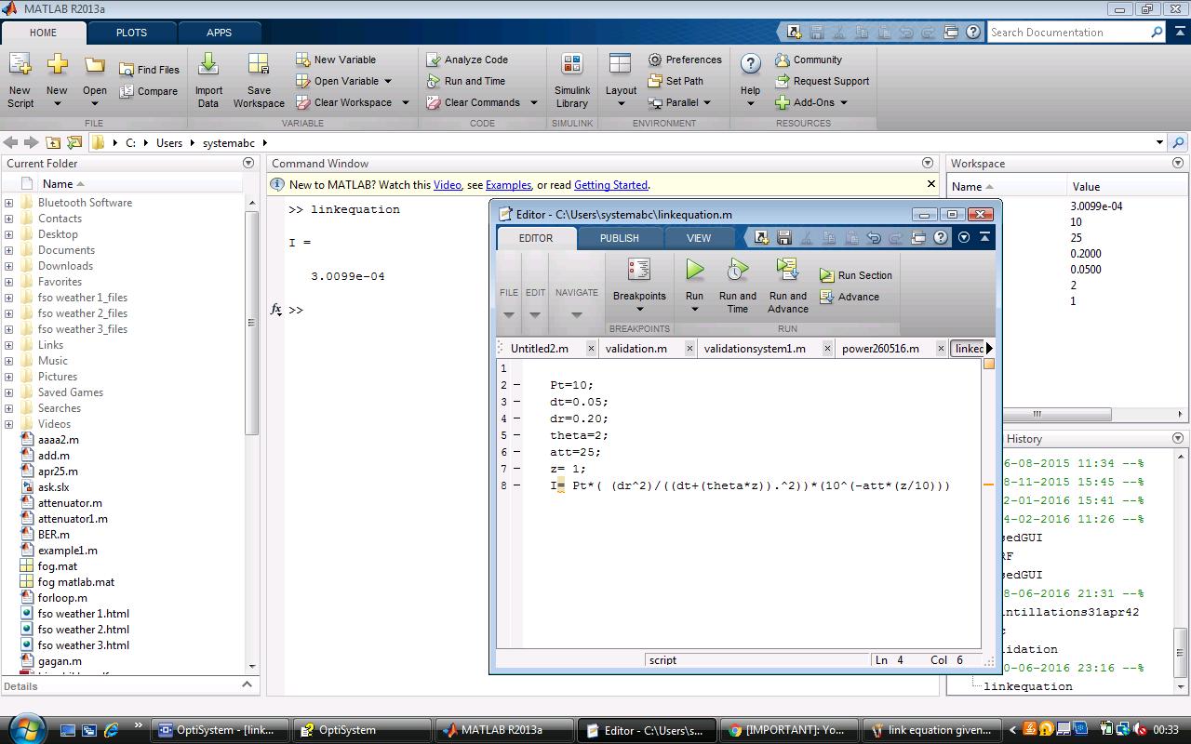Click the Search Documentation field
The image size is (1191, 744).
(1068, 33)
